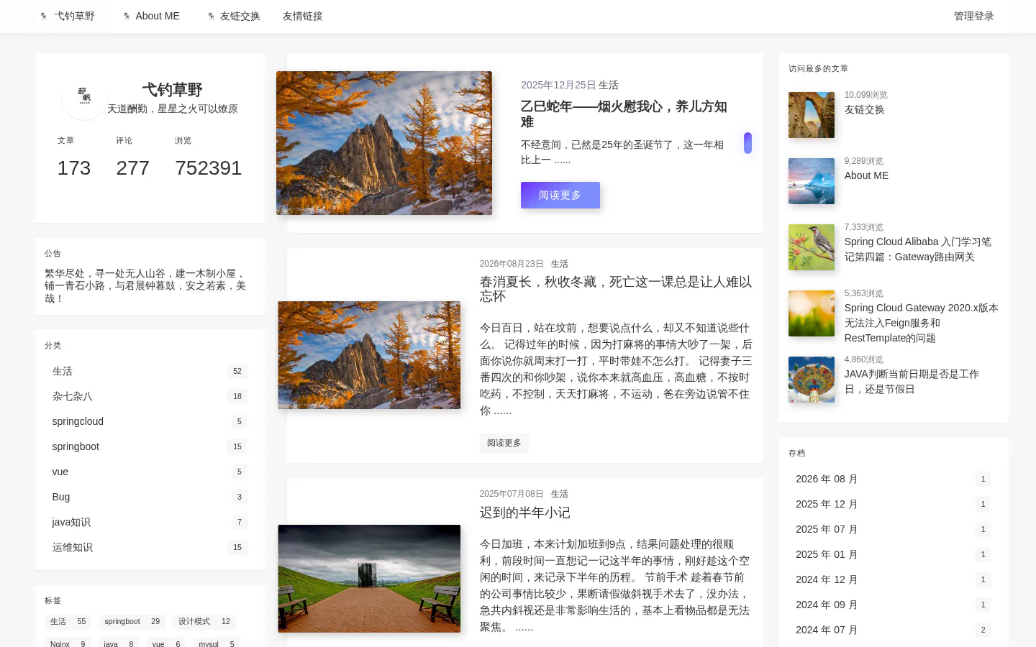Open article 乙巳蛇年——烟火慰我心，养儿方知难
The image size is (1036, 647).
[624, 114]
